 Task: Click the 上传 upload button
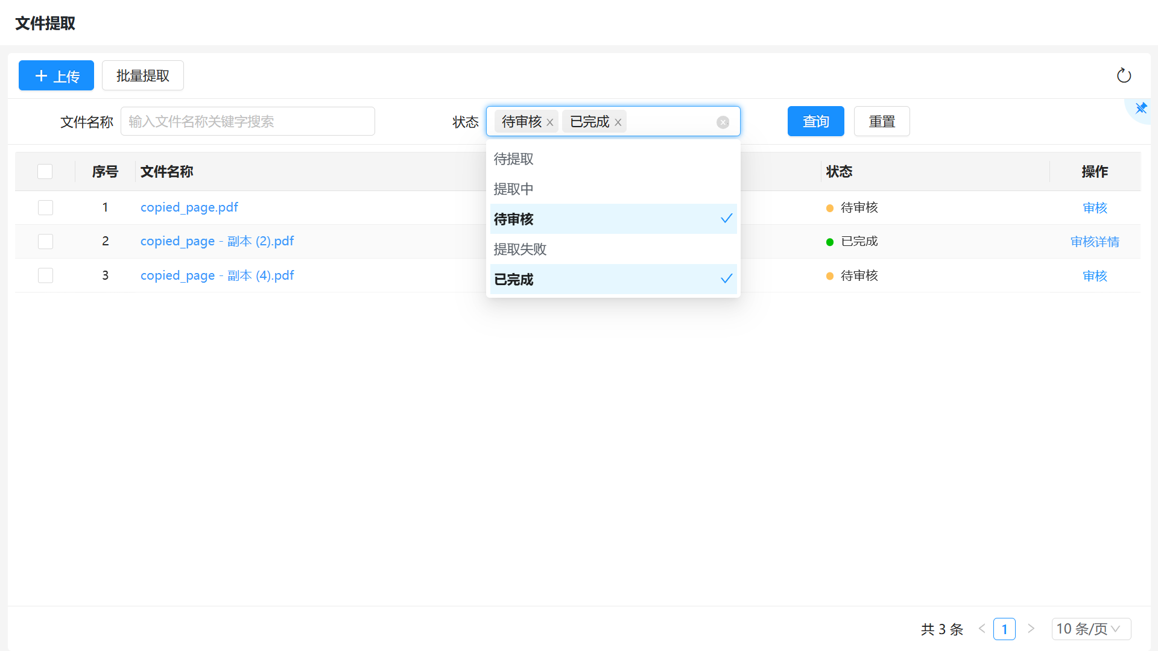56,75
